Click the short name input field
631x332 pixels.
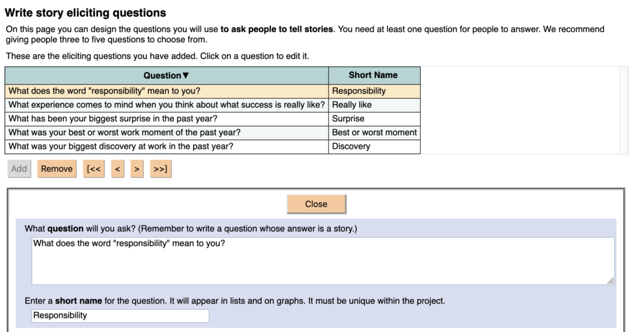(x=120, y=316)
